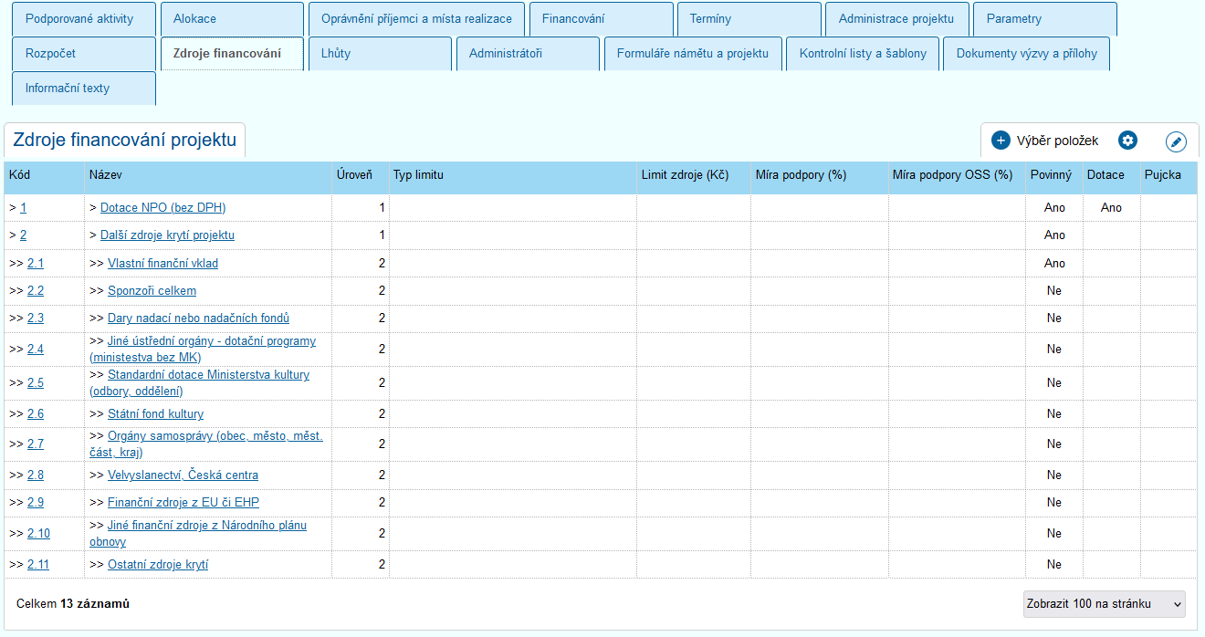
Task: Click the Výběr položek button
Action: (1057, 141)
